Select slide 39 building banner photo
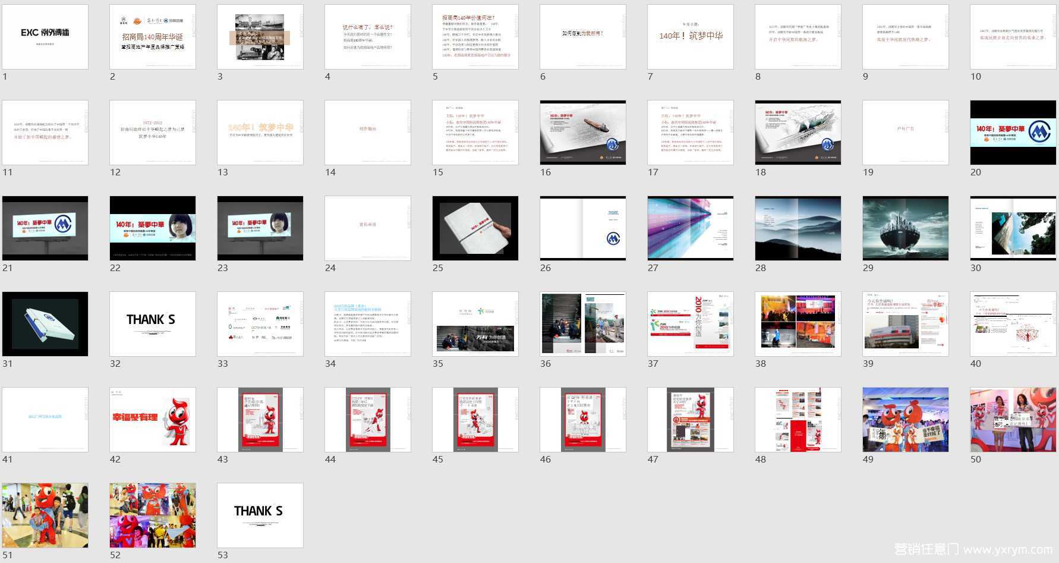Viewport: 1059px width, 563px height. (906, 324)
